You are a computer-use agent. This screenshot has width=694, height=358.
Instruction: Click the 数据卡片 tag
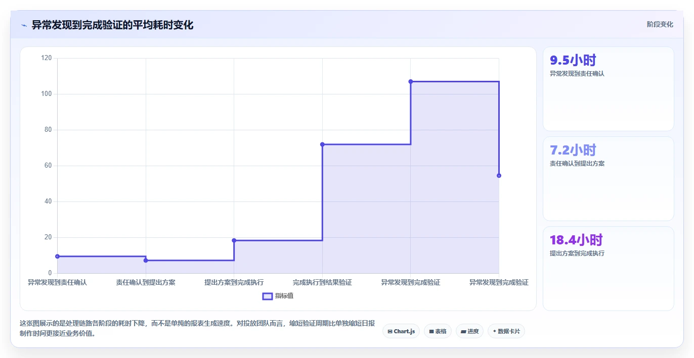coord(506,331)
